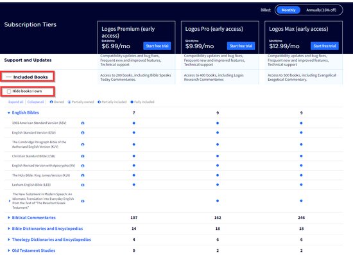This screenshot has width=353, height=255.
Task: Collapse the Included Books section
Action: [8, 77]
